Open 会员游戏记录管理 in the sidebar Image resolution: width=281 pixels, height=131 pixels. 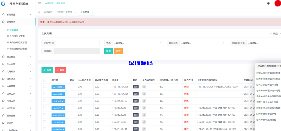click(x=18, y=42)
